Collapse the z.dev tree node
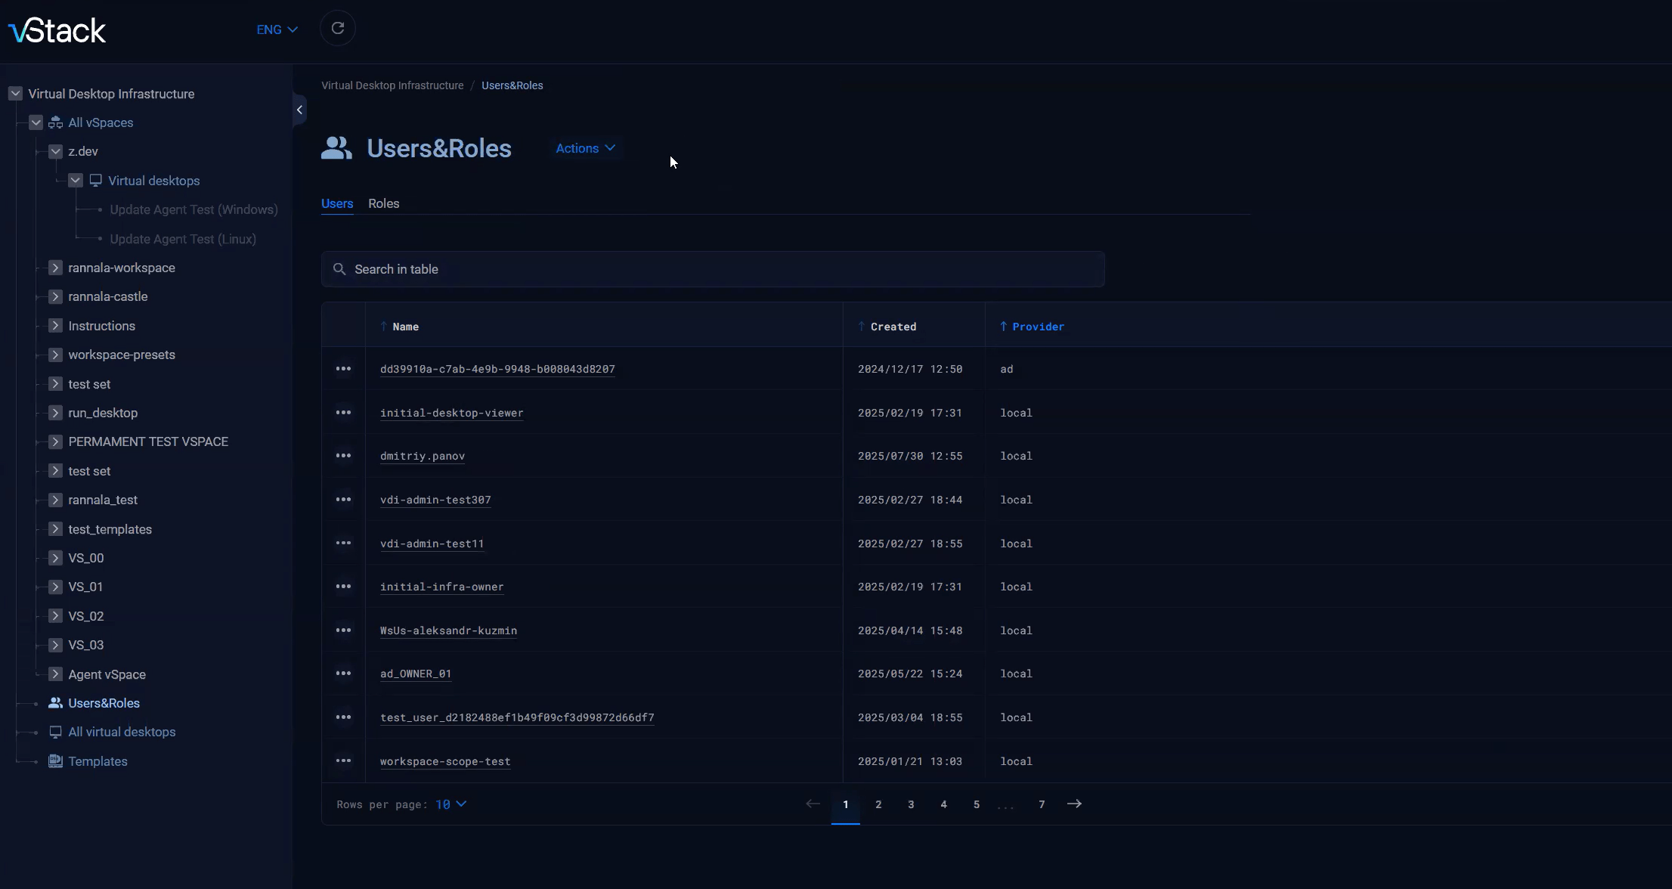The width and height of the screenshot is (1672, 889). [x=55, y=151]
